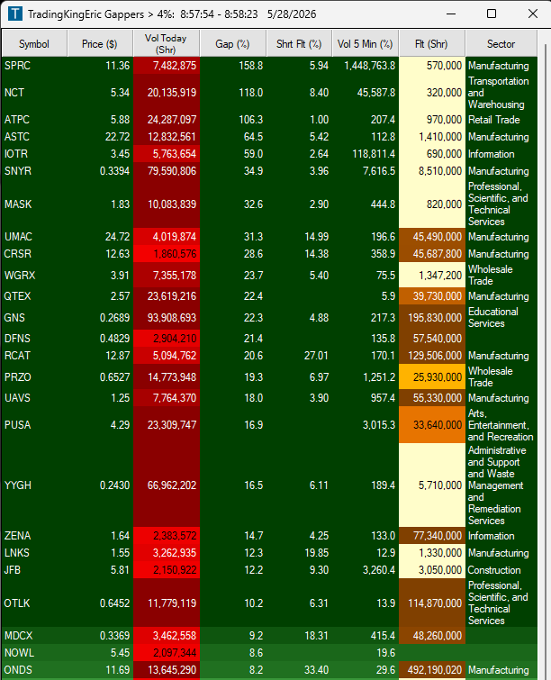
Task: Select the ASTC symbol
Action: point(17,137)
